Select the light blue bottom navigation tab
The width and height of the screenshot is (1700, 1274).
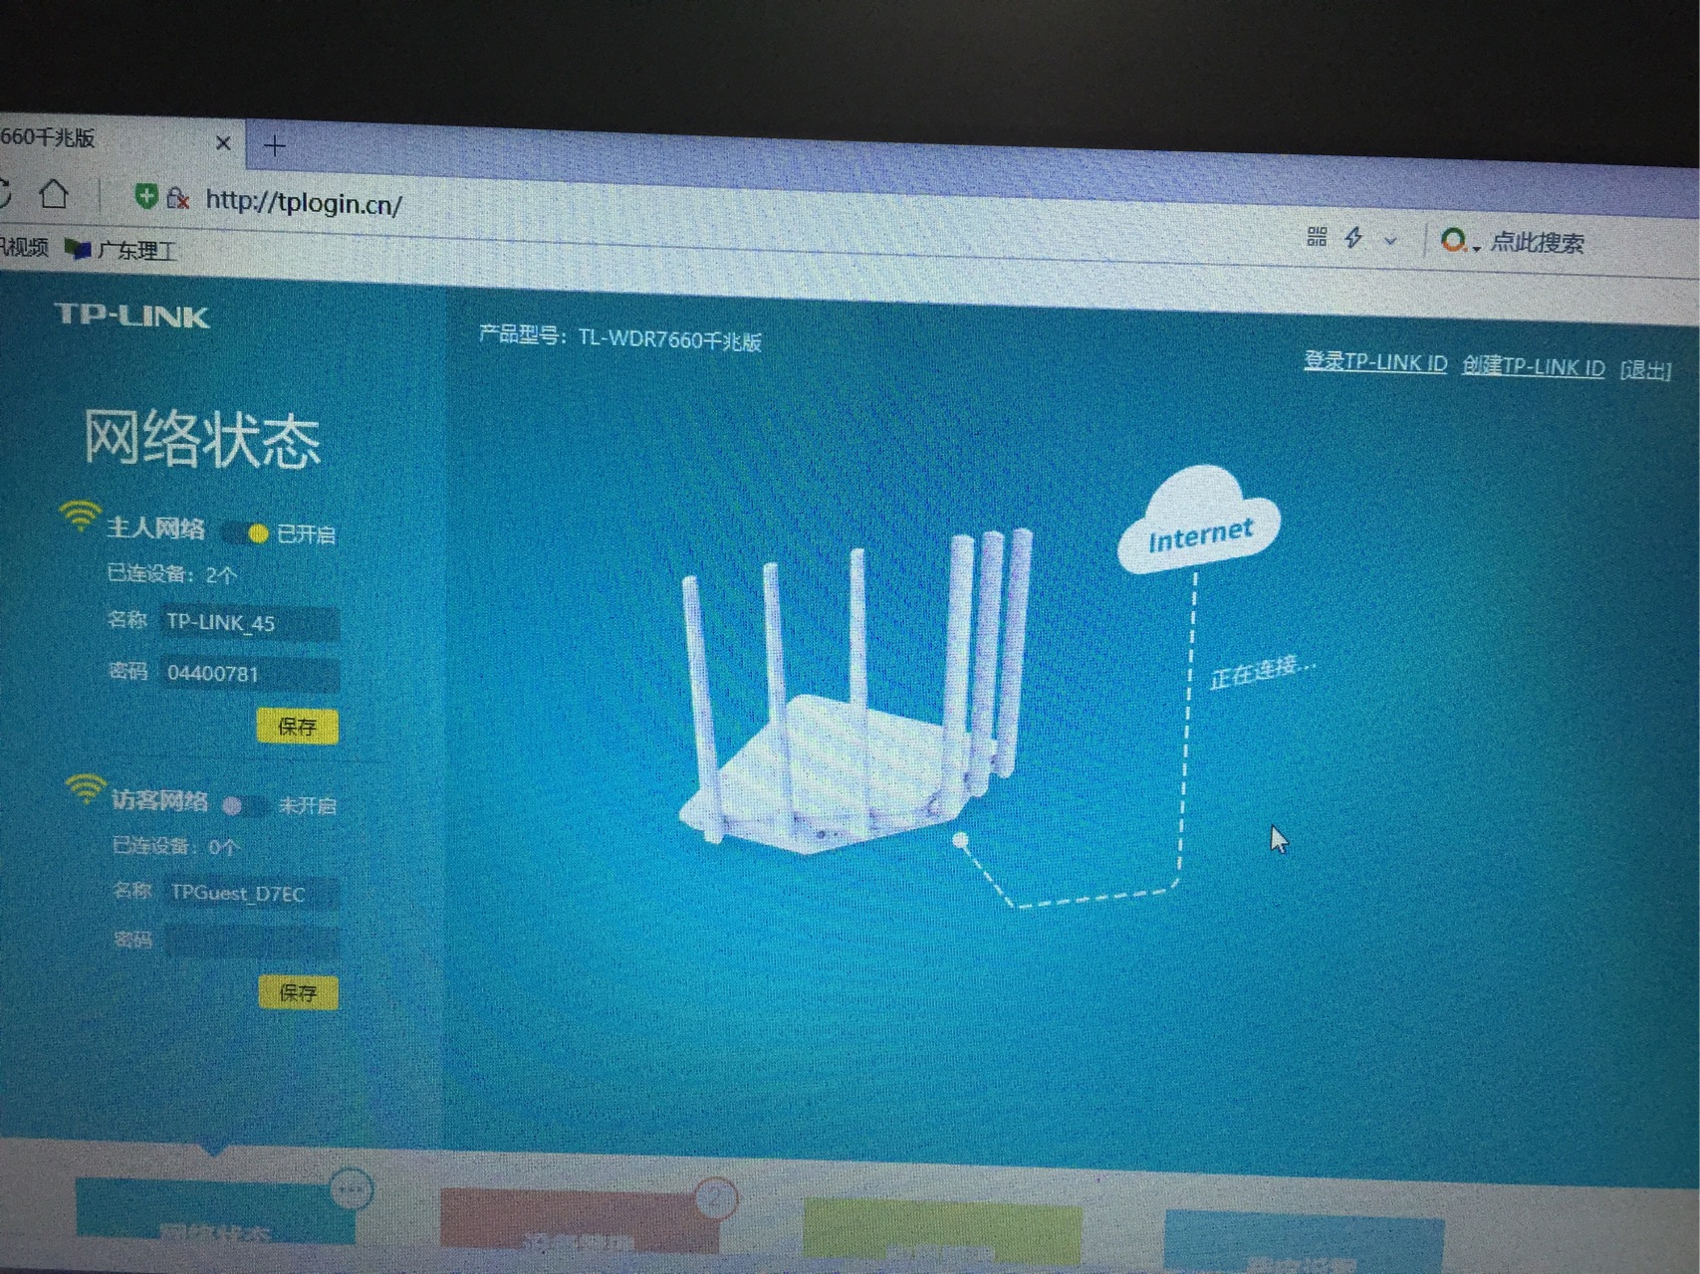(1304, 1241)
